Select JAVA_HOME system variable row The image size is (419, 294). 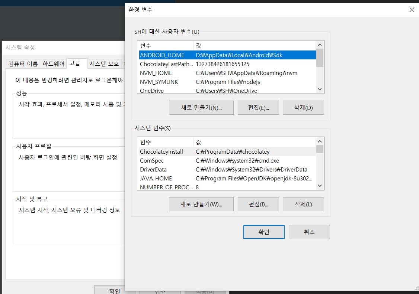pyautogui.click(x=227, y=178)
